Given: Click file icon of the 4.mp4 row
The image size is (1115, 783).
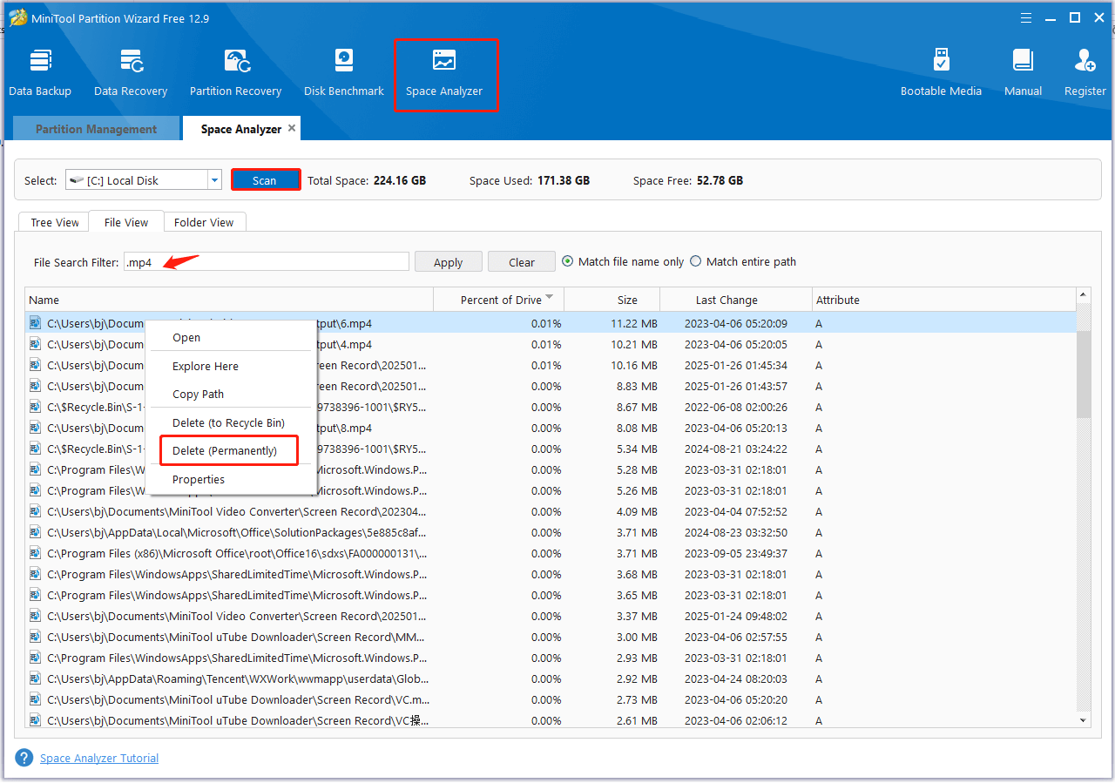Looking at the screenshot, I should 35,344.
